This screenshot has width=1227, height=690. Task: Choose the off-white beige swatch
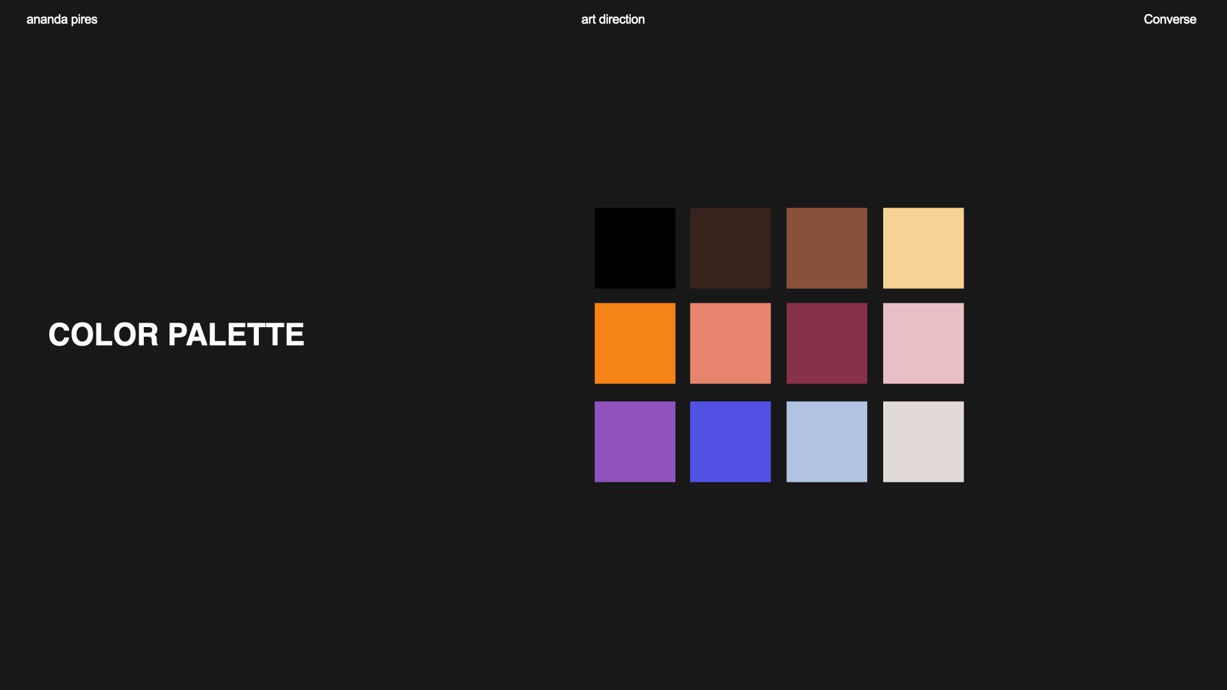[923, 441]
